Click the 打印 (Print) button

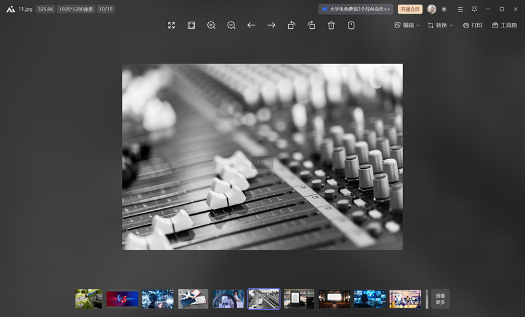click(472, 25)
